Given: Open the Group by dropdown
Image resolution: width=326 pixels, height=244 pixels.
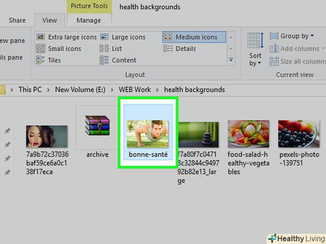Looking at the screenshot, I should [292, 36].
